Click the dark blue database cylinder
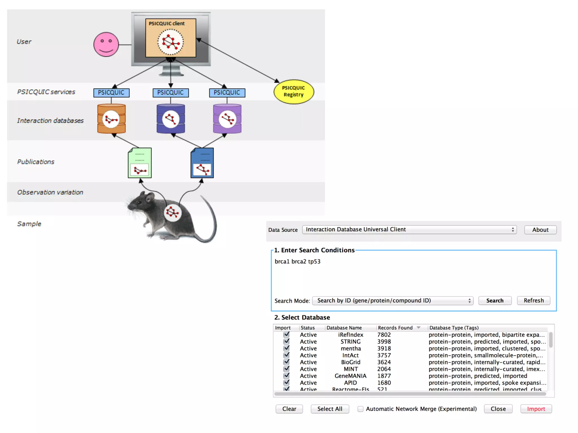 point(170,119)
